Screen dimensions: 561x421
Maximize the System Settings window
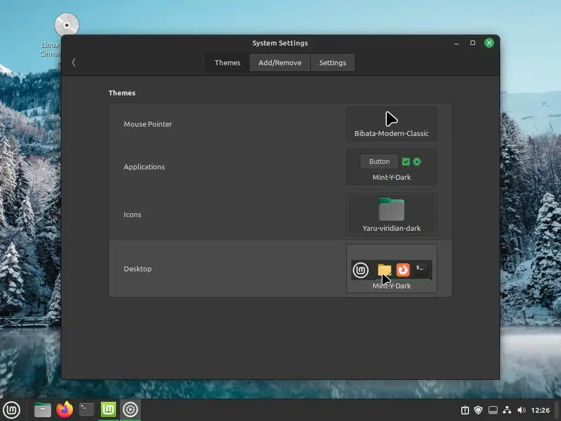[473, 43]
